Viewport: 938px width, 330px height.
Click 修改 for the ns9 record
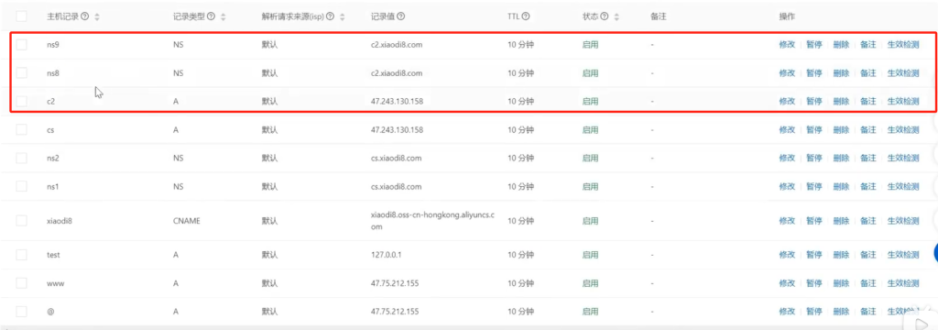(x=787, y=45)
